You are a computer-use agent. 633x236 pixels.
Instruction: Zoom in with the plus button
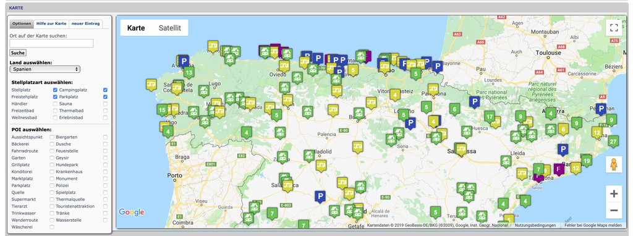[614, 194]
